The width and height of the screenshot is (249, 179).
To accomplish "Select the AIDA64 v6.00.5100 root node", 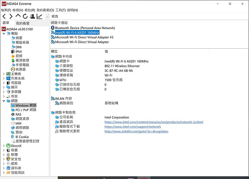I will point(17,29).
